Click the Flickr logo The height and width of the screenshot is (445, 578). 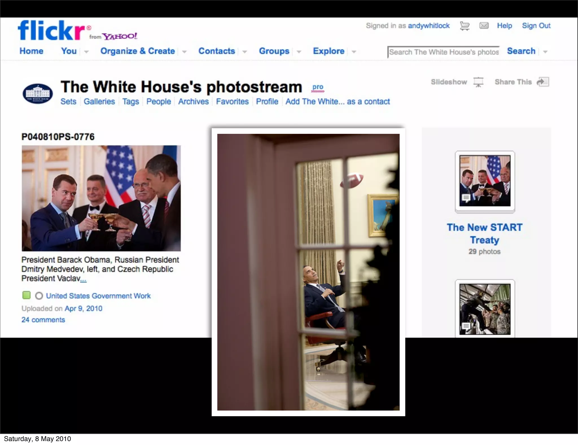point(51,30)
